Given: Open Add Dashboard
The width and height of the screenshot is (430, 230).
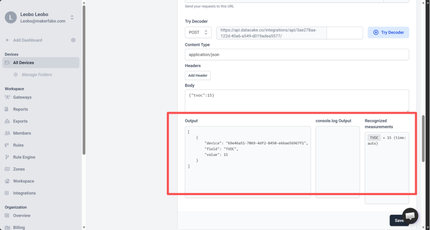Looking at the screenshot, I should coord(28,40).
